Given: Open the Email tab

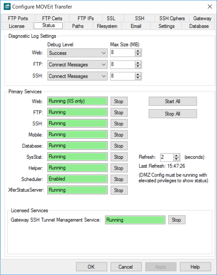Looking at the screenshot, I should point(136,26).
